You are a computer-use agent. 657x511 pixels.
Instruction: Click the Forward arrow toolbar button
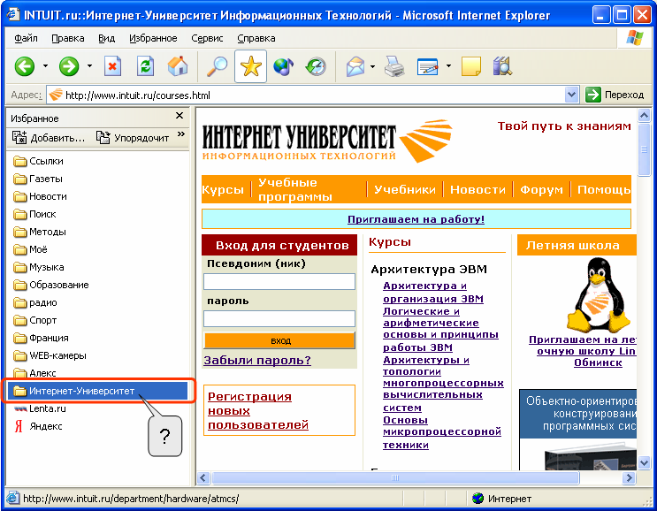tap(69, 66)
